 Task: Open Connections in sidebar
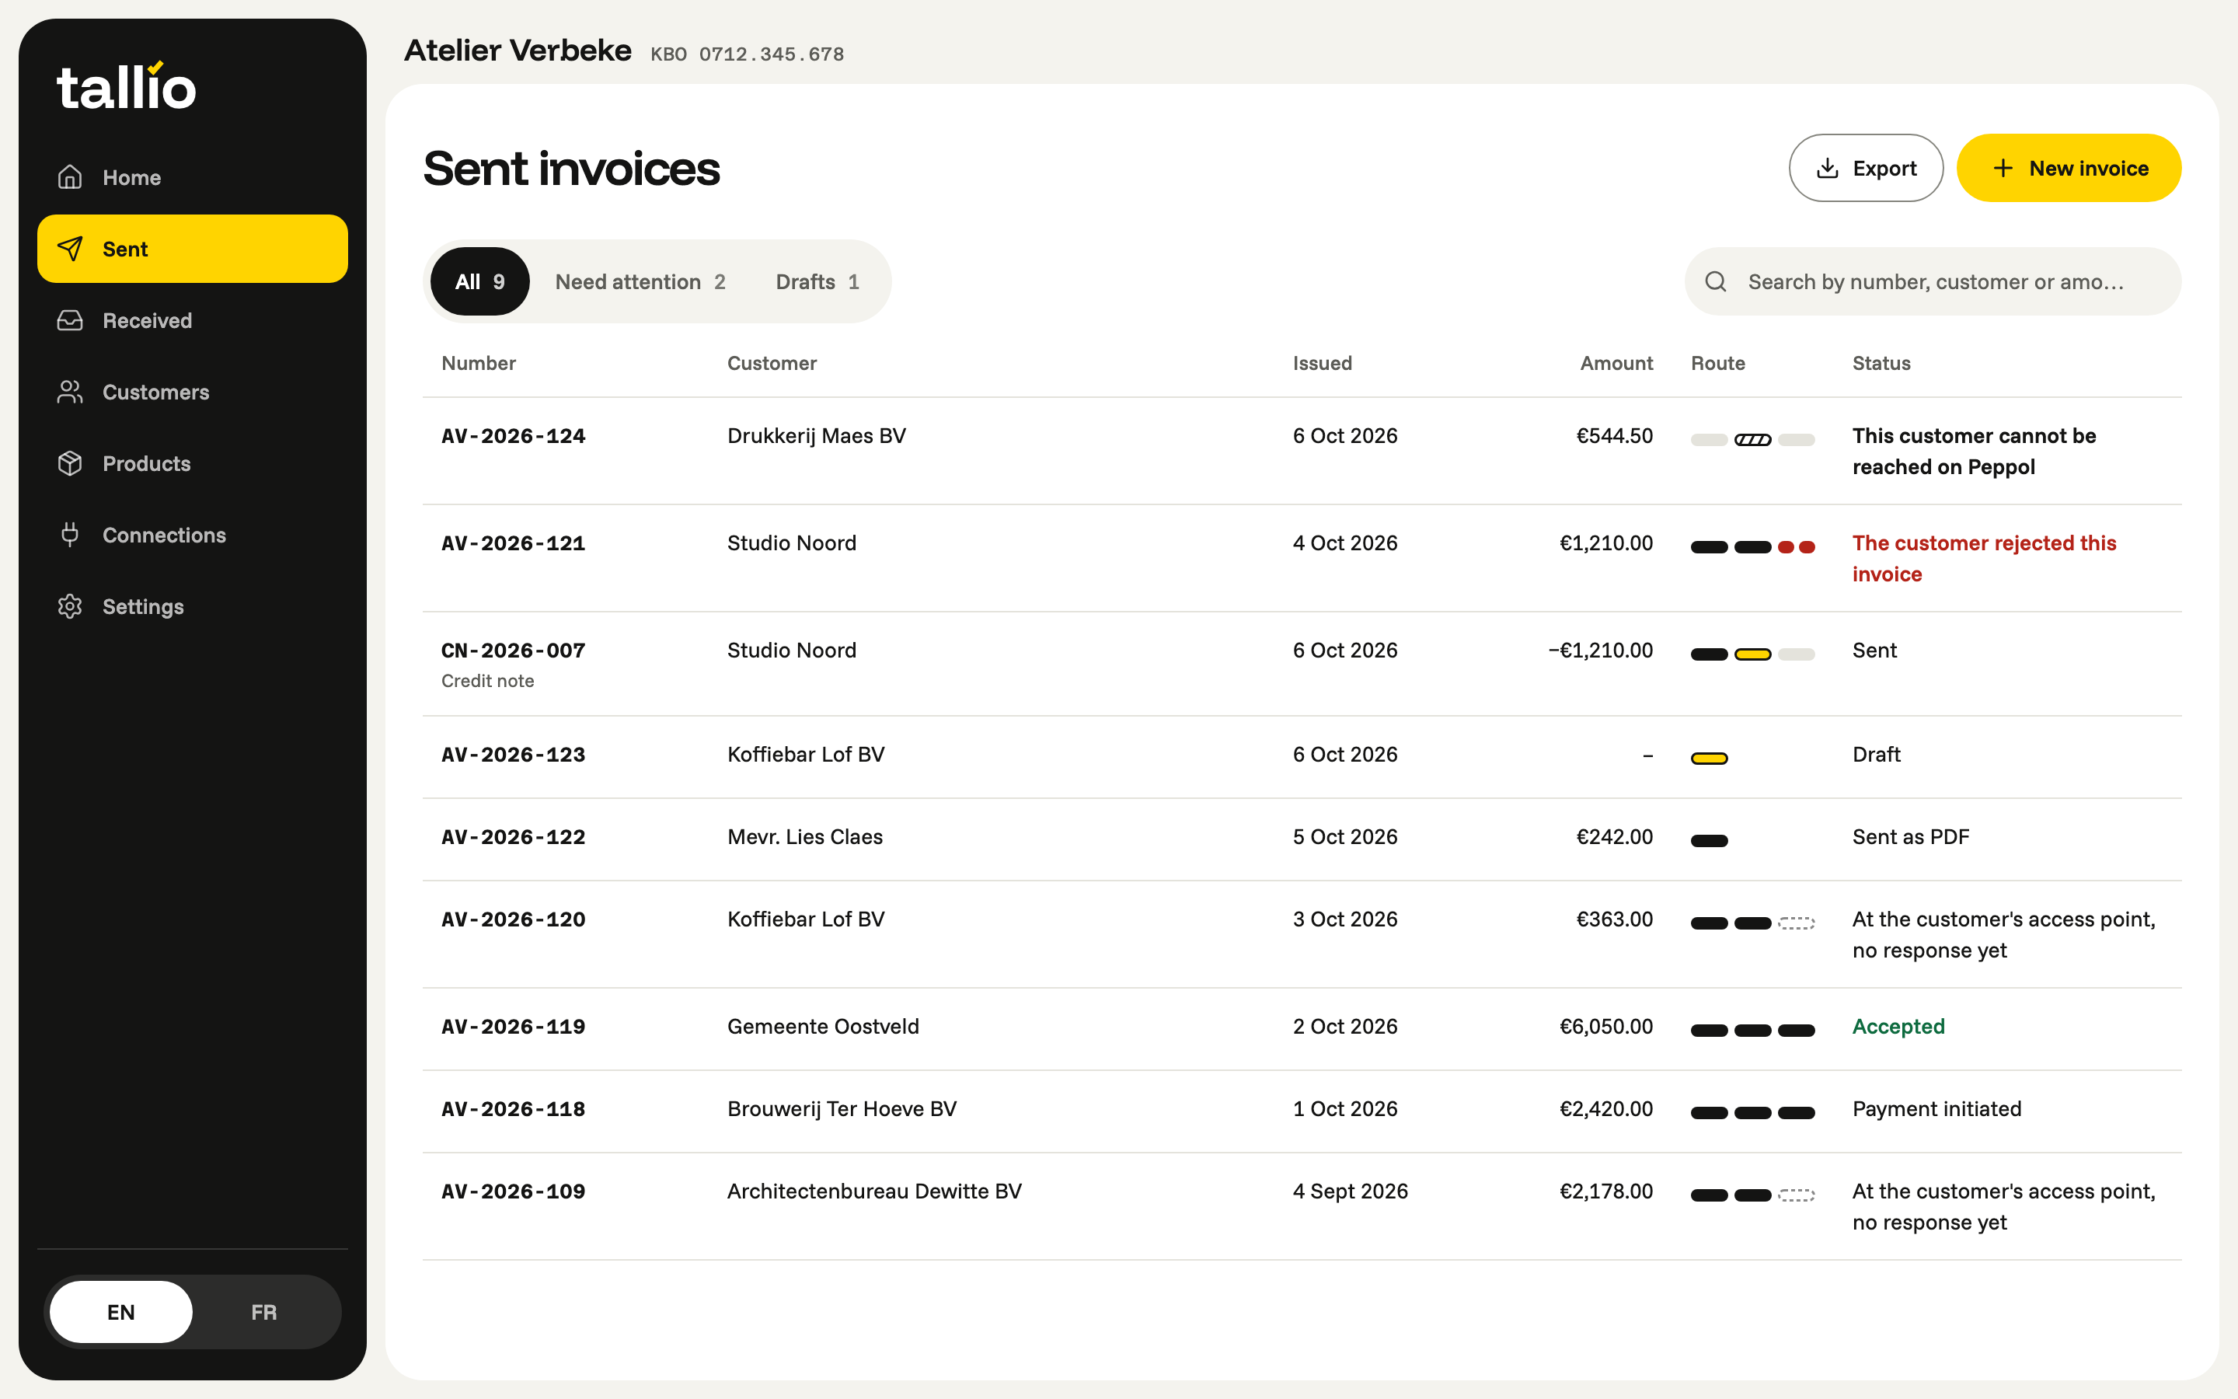tap(193, 535)
